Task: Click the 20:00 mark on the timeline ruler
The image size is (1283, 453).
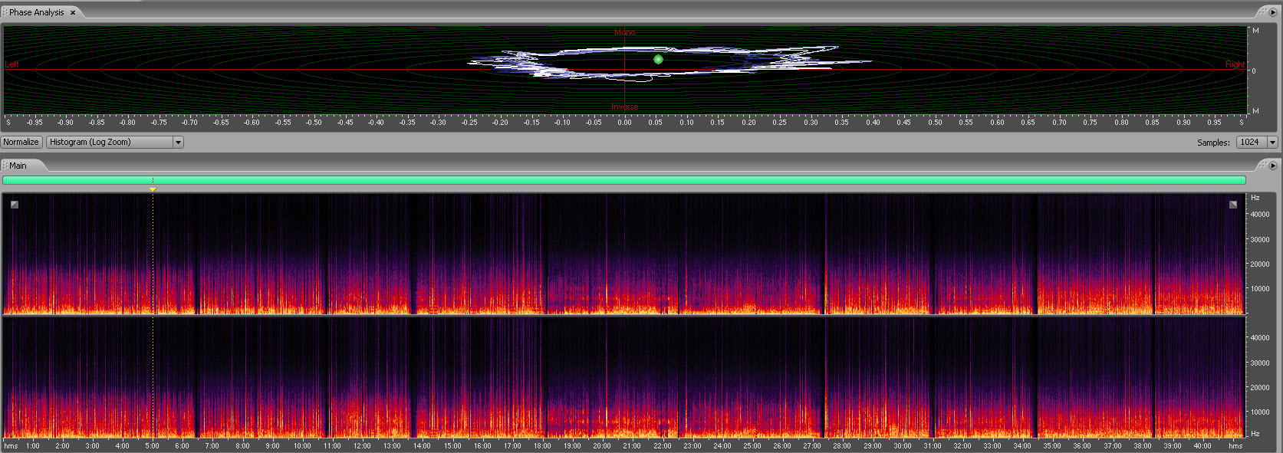Action: [x=602, y=445]
